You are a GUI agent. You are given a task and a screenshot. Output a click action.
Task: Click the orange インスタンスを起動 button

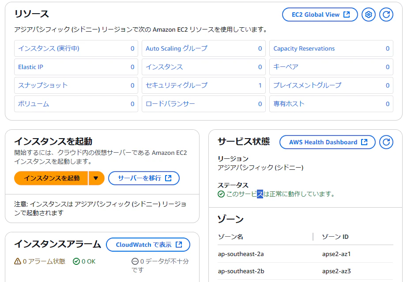pyautogui.click(x=51, y=178)
